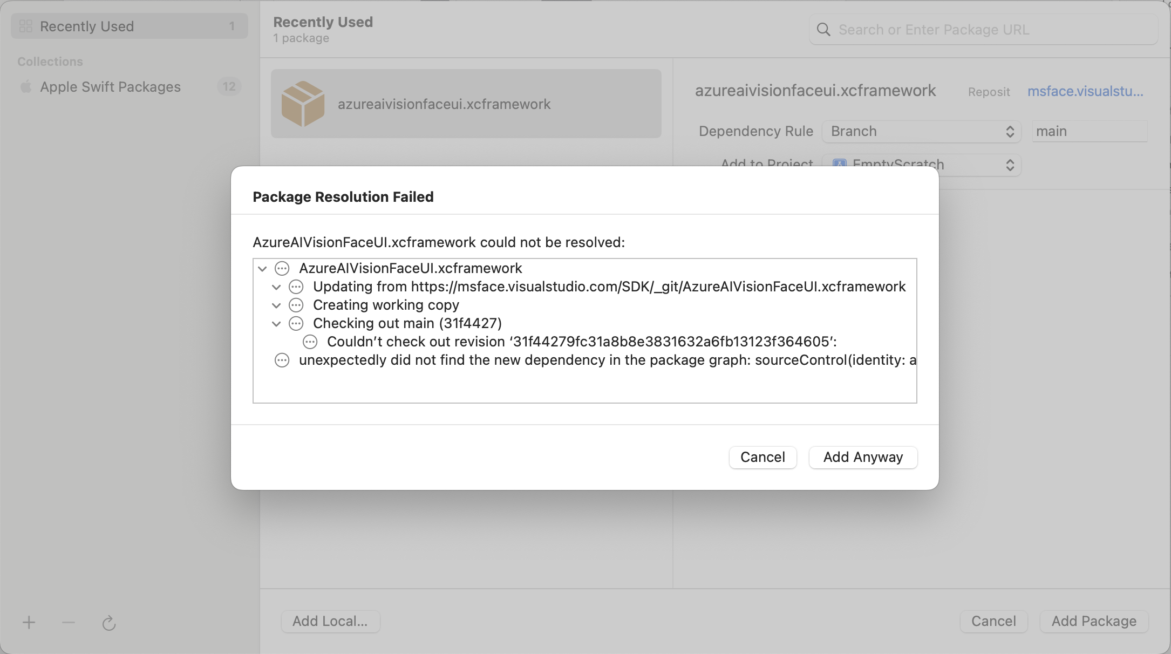Click Cancel in the package window footer

coord(993,621)
